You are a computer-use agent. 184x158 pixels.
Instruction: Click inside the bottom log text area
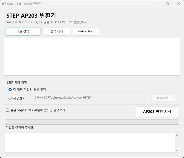point(90,143)
